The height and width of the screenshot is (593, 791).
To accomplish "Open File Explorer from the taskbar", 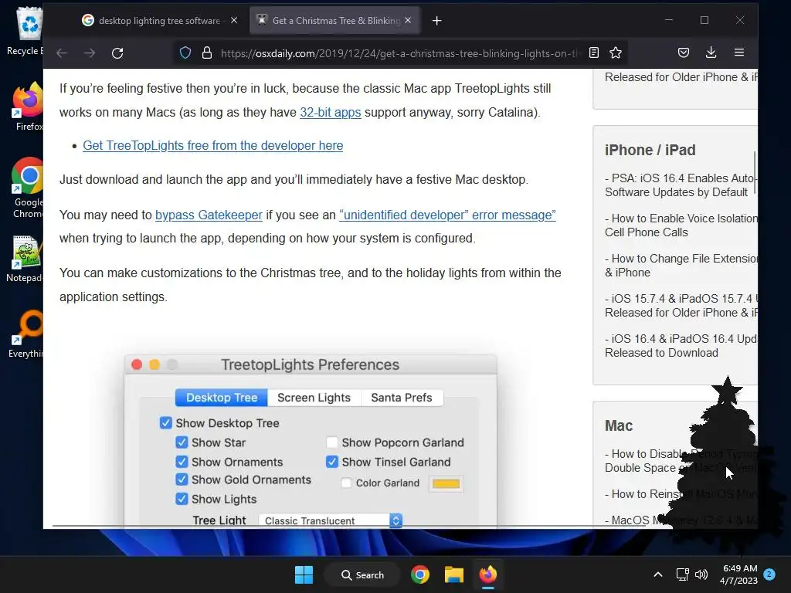I will 453,574.
